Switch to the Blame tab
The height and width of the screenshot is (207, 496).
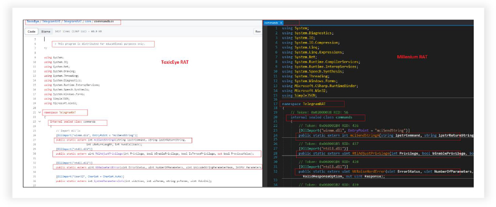(46, 32)
